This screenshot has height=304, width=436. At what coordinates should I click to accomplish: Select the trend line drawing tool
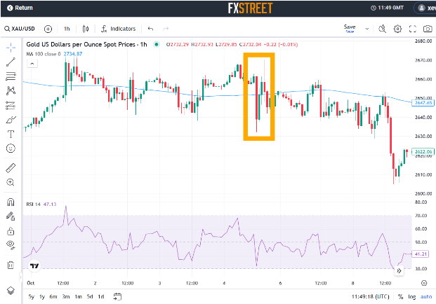tap(11, 62)
